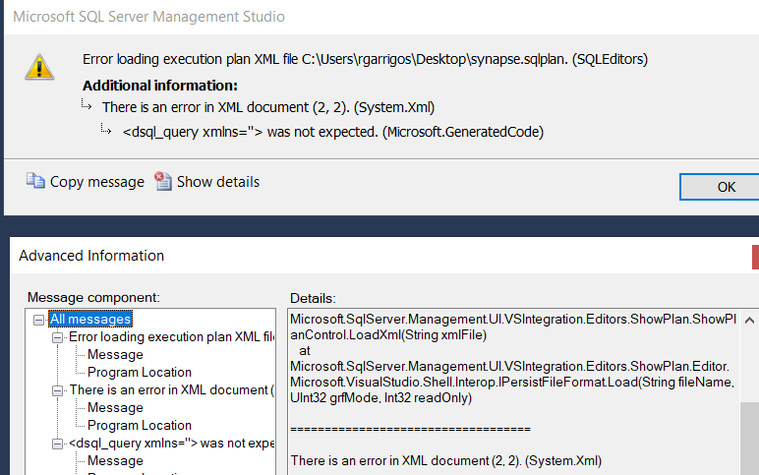The width and height of the screenshot is (759, 475).
Task: Select Message under Error loading execution plan
Action: pos(115,355)
